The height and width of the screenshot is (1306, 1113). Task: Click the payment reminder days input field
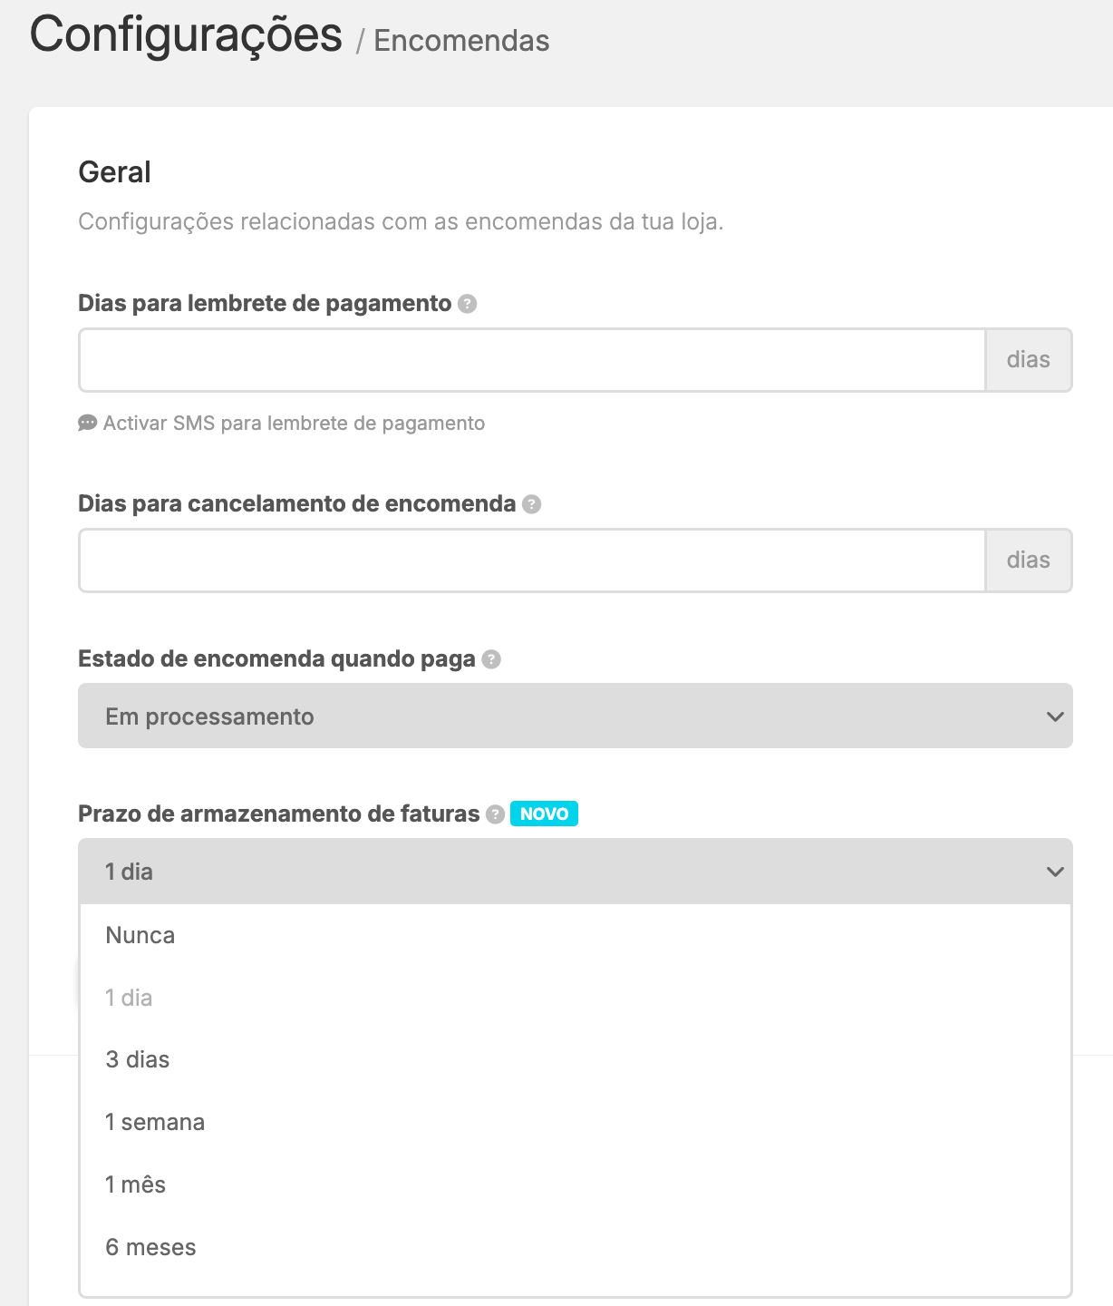530,360
